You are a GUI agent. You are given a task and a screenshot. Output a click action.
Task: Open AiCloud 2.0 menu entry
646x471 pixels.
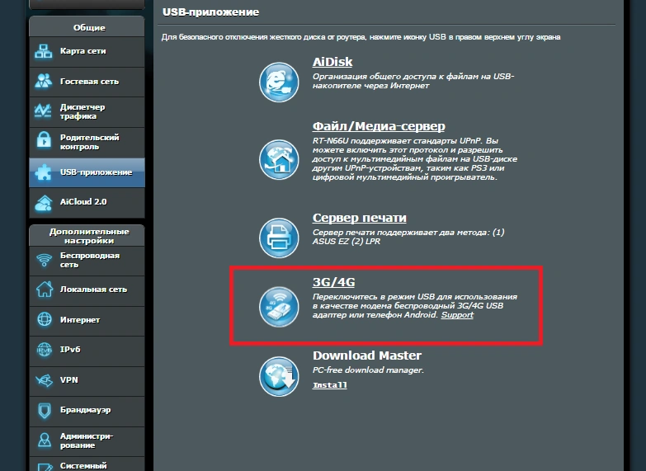tap(87, 202)
